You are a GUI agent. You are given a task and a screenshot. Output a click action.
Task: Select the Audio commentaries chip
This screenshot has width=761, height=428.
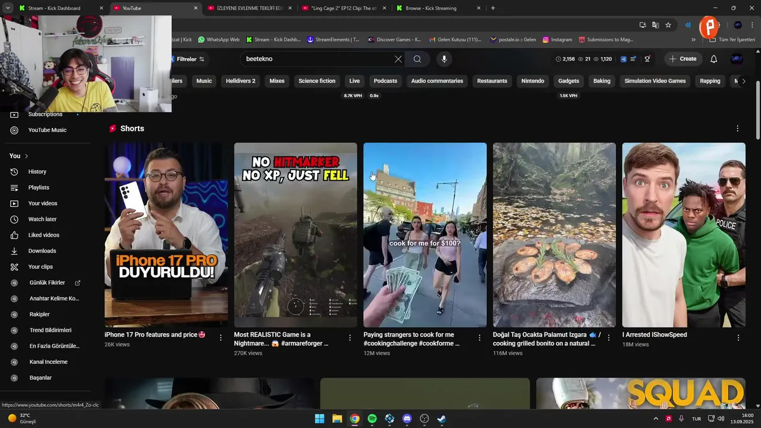437,81
